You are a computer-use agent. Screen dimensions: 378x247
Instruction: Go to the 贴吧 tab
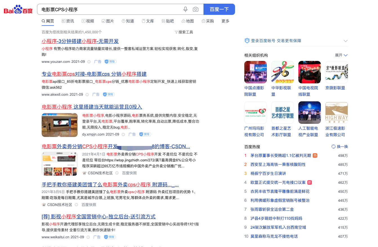click(168, 21)
